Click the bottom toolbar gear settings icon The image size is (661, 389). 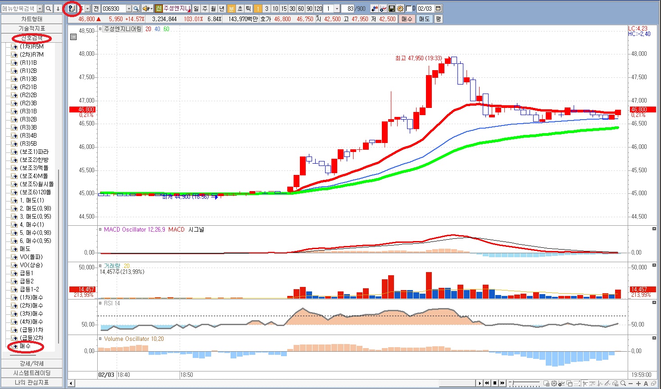[554, 384]
